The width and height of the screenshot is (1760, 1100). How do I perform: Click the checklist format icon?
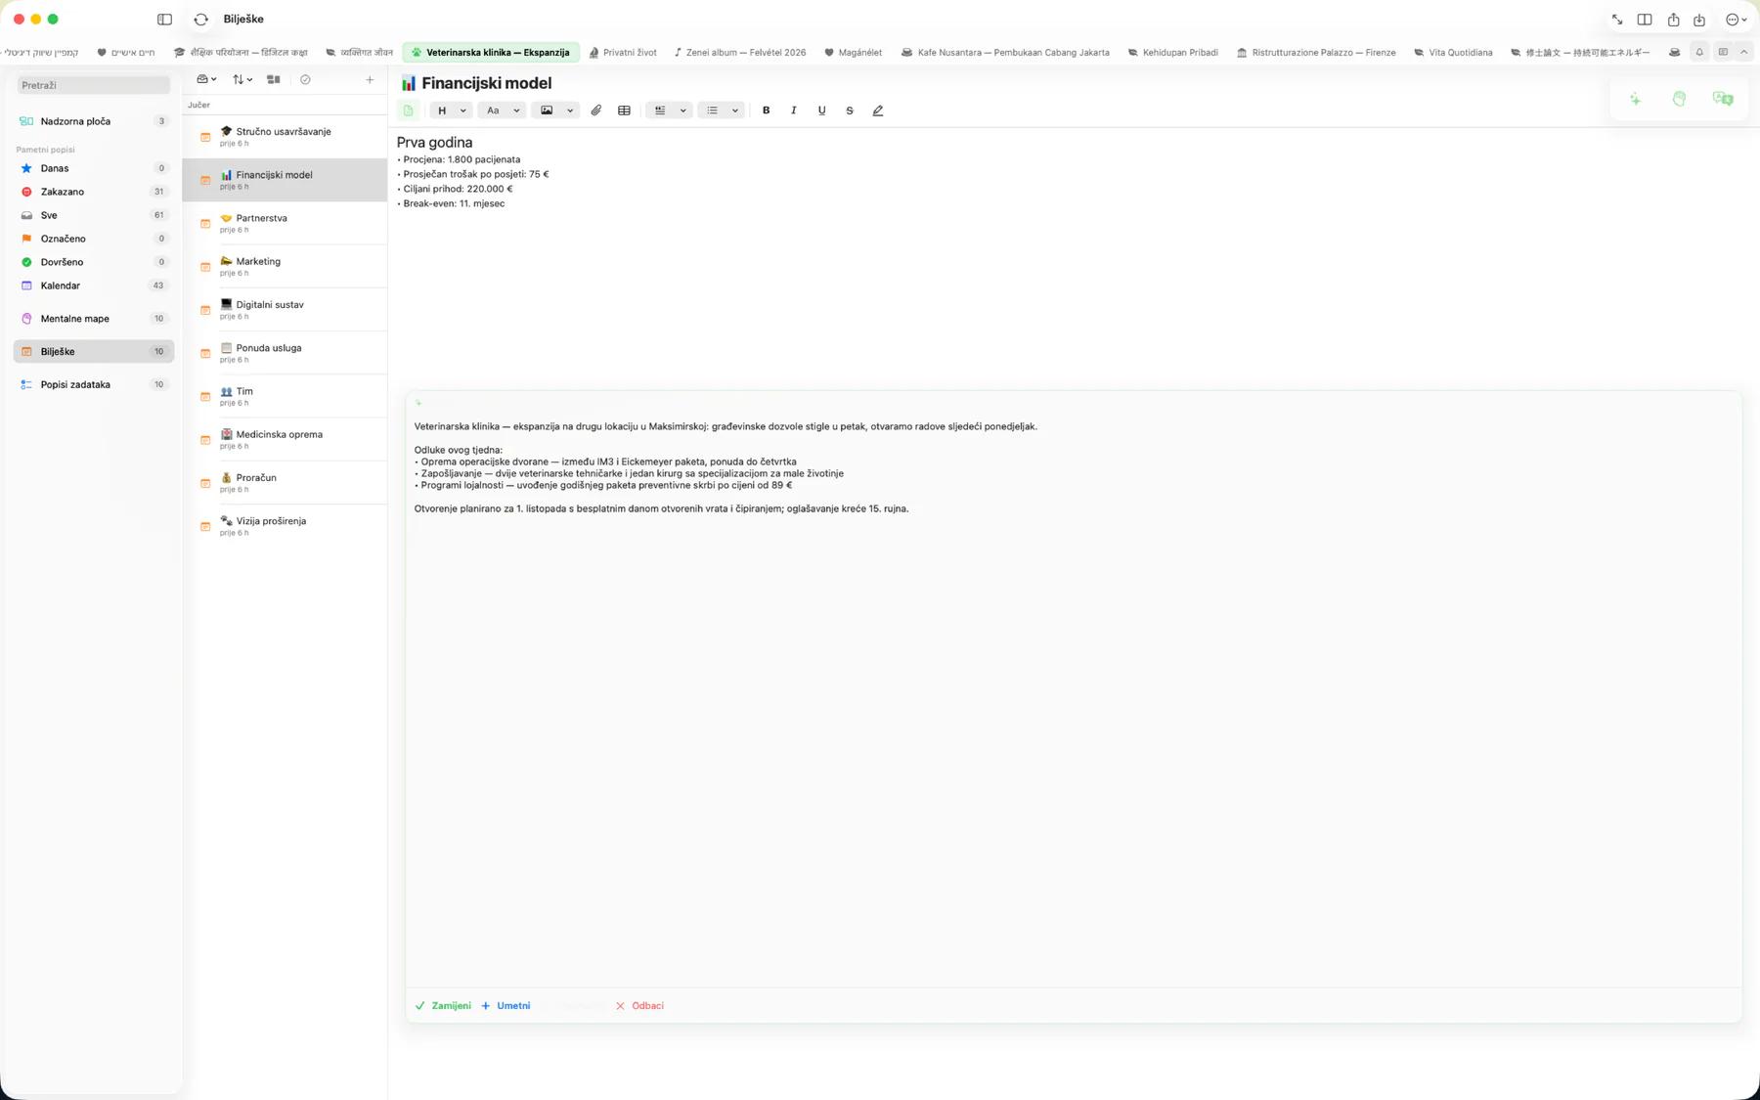[x=660, y=110]
